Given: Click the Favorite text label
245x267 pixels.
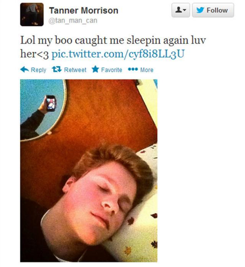Looking at the screenshot, I should (112, 70).
